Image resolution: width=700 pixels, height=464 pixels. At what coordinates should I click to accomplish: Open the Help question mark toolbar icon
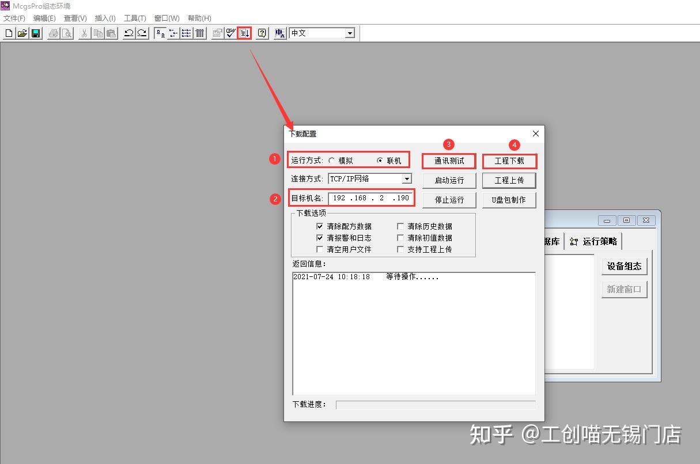(x=261, y=33)
